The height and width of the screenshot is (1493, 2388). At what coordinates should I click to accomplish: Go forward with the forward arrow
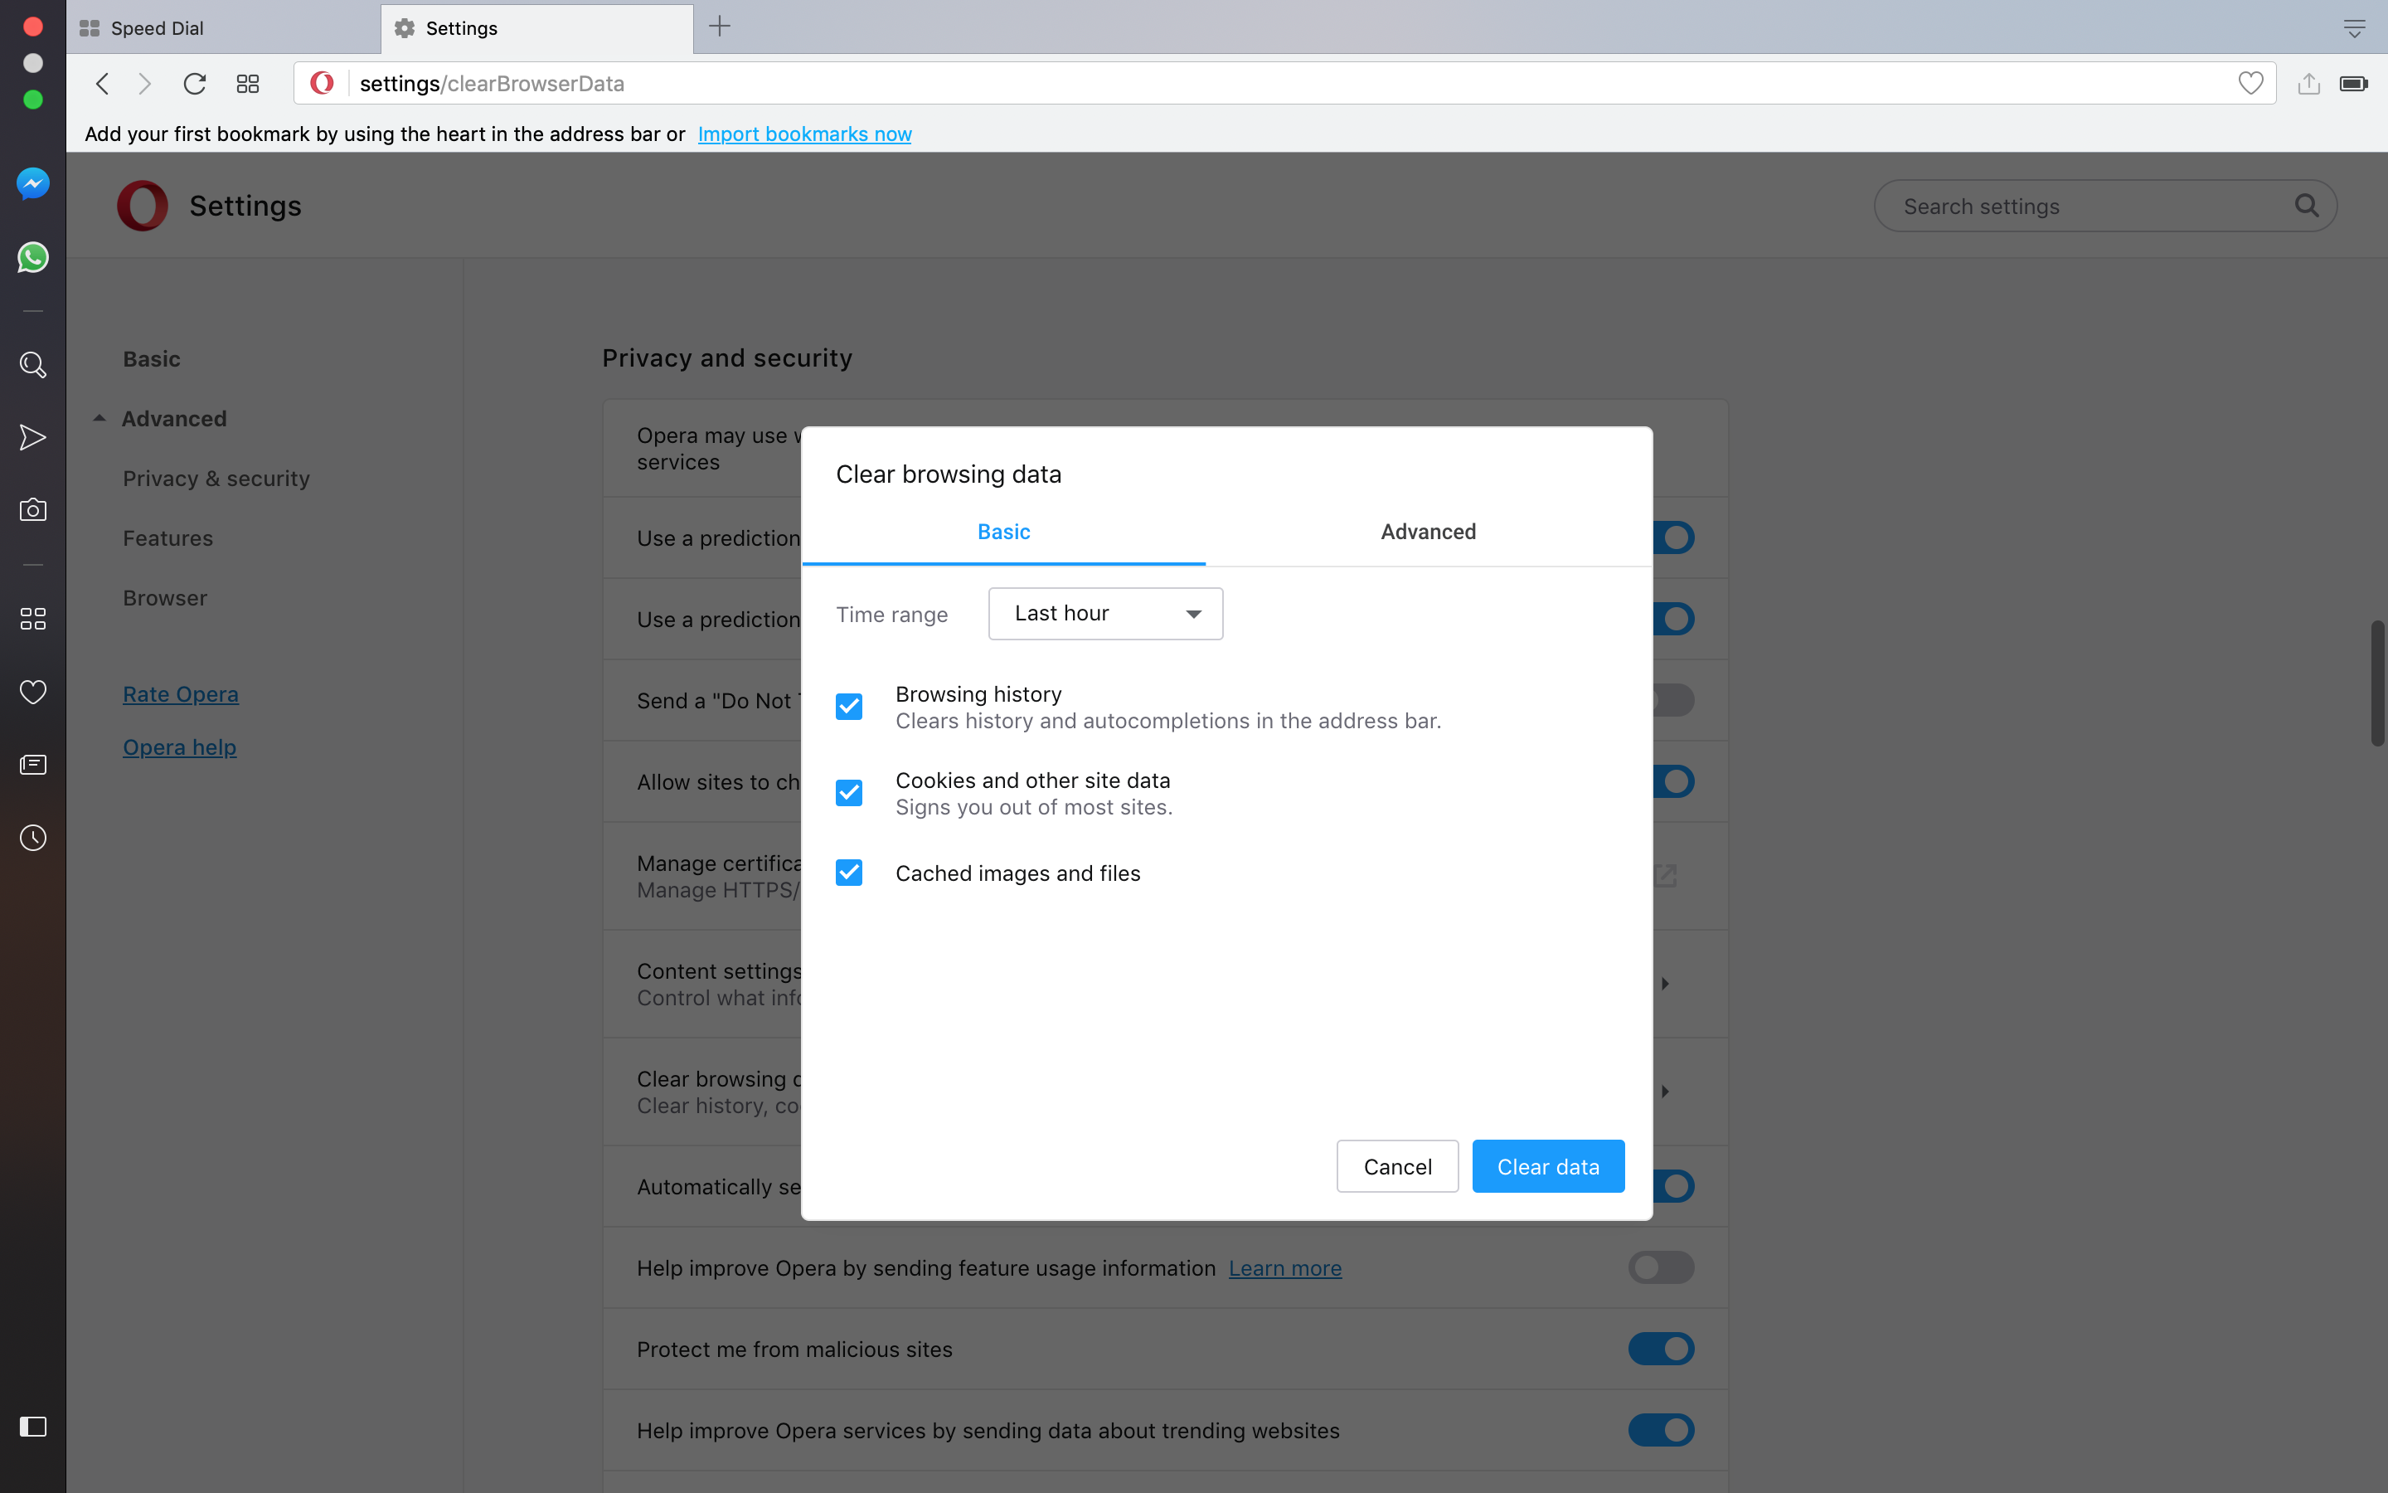pyautogui.click(x=145, y=84)
